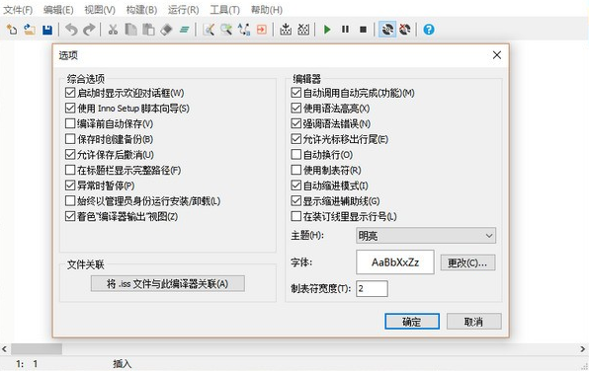Click the 确定 button
The height and width of the screenshot is (371, 589).
click(412, 322)
